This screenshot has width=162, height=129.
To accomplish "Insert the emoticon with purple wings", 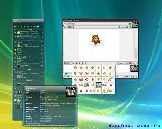I will (81, 73).
